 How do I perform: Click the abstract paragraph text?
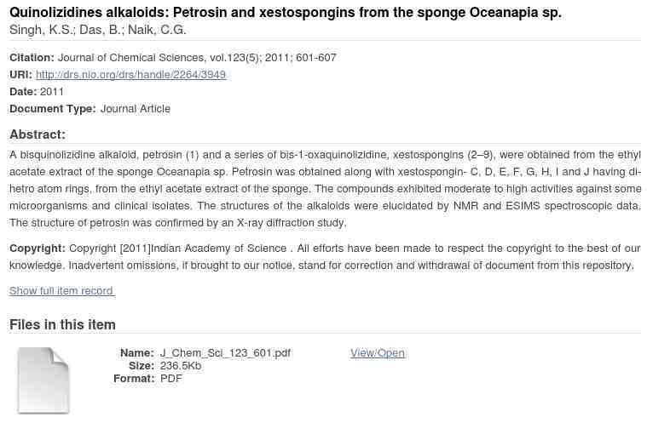tap(325, 189)
